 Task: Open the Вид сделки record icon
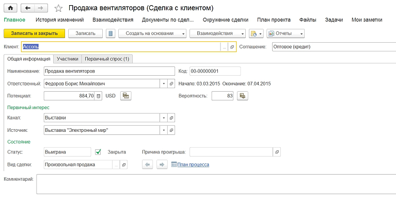(123, 165)
